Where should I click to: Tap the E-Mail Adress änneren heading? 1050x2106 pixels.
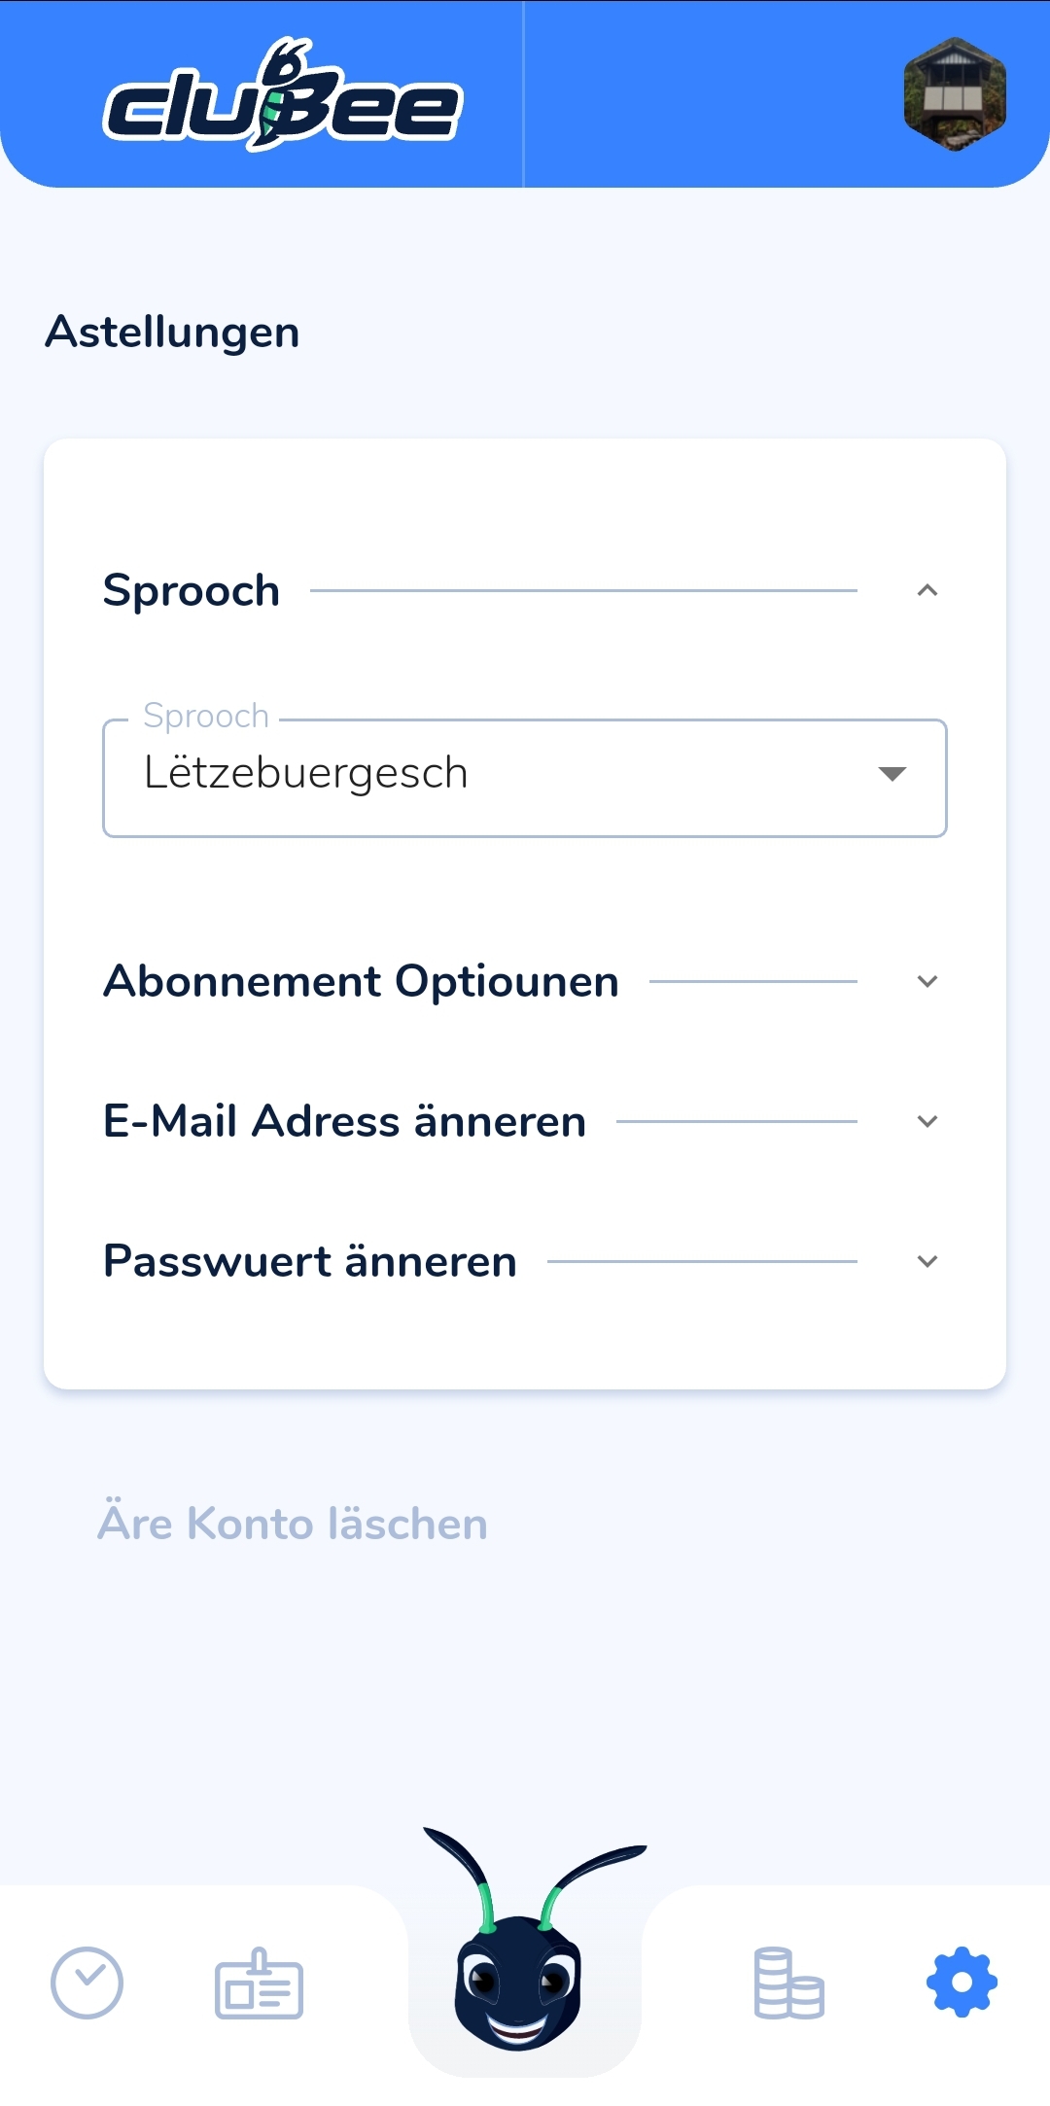[x=345, y=1121]
